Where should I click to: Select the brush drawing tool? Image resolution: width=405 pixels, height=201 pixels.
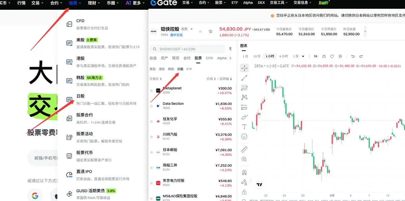tap(244, 117)
